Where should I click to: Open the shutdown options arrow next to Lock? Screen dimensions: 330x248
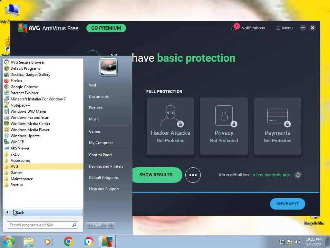111,225
